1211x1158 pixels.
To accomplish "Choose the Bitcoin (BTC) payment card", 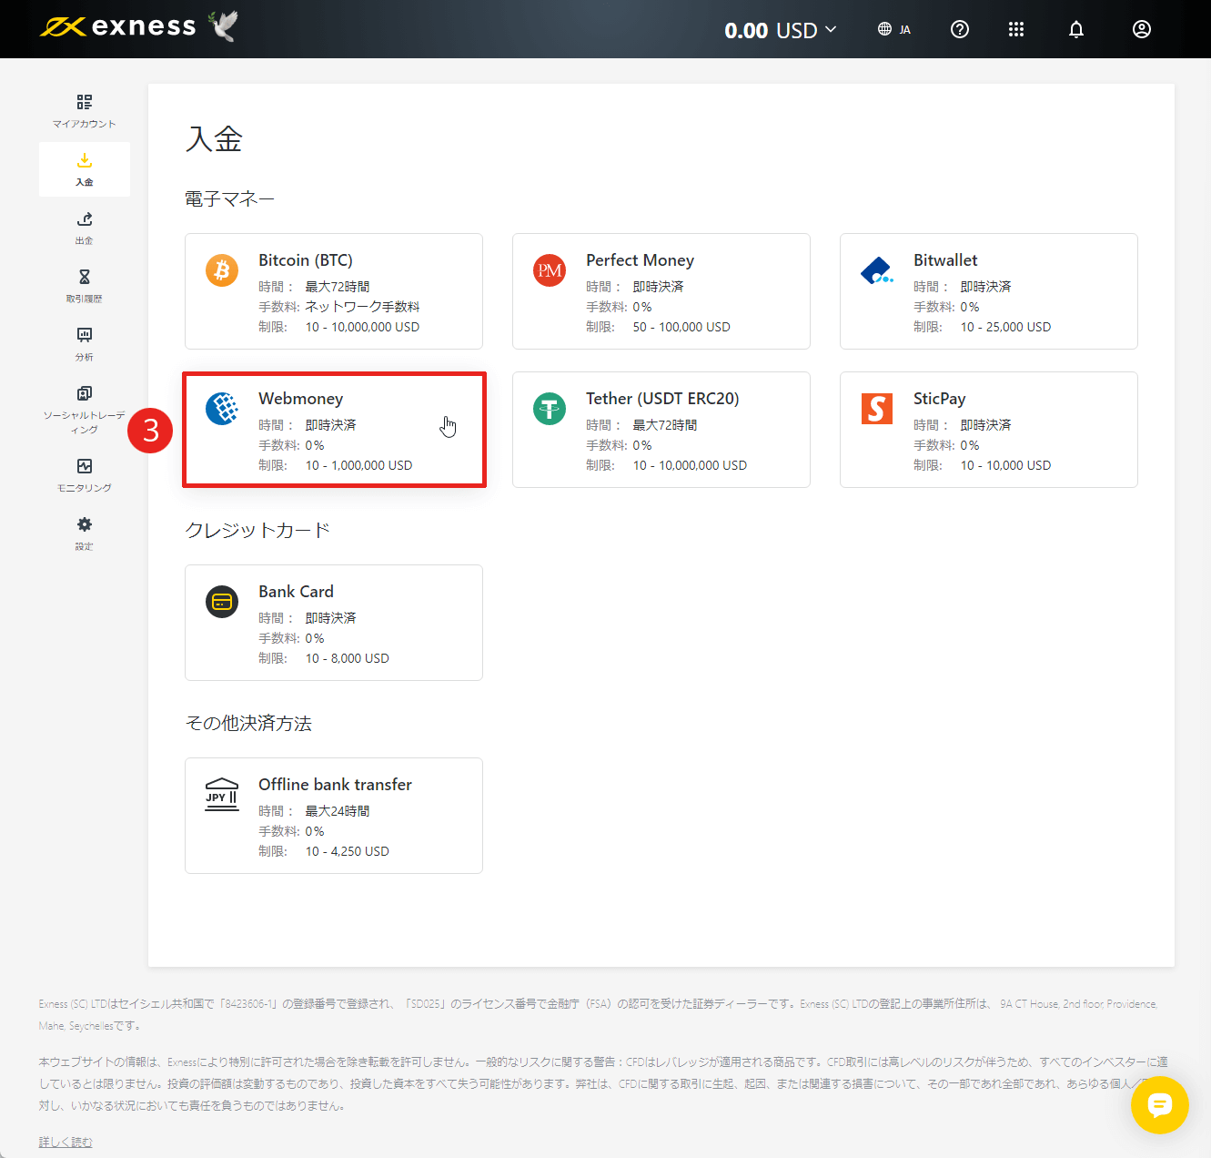I will click(x=334, y=291).
